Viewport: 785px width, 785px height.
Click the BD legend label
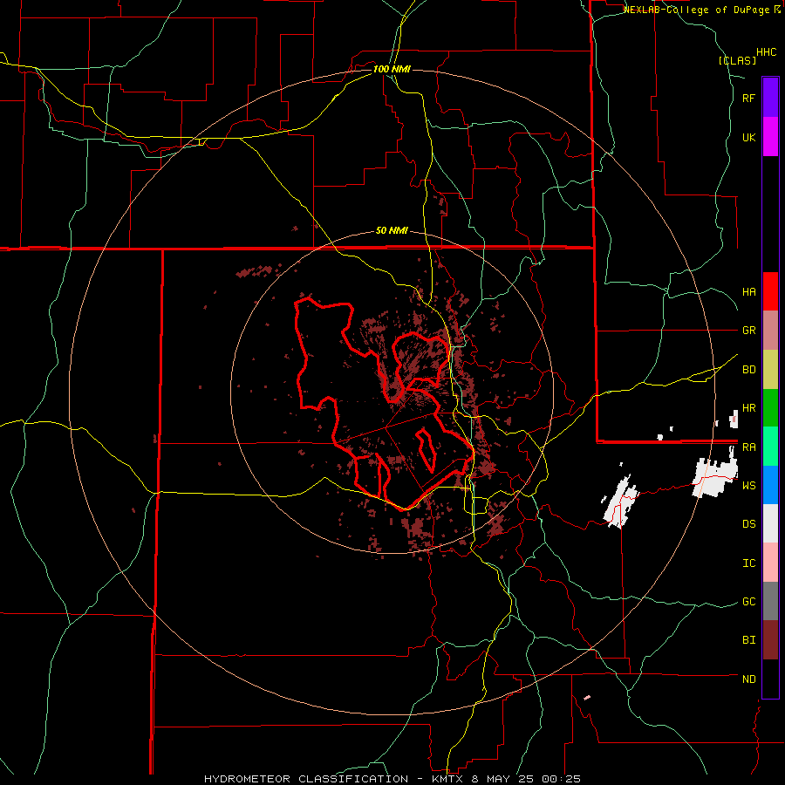748,370
